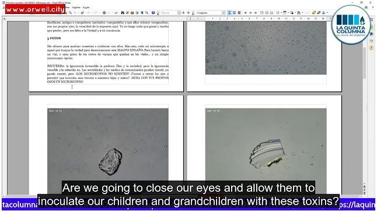Click the Find & Replace binoculars icon

point(123,12)
